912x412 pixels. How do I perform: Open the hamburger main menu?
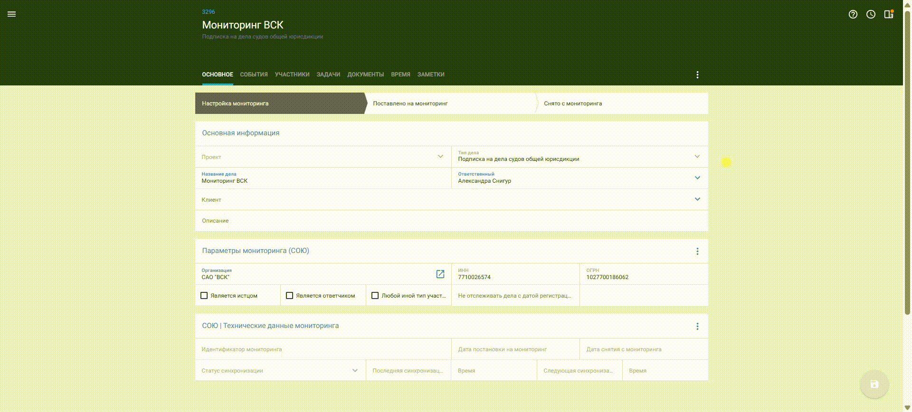(12, 14)
